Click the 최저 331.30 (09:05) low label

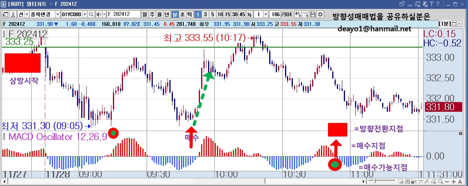pyautogui.click(x=43, y=126)
